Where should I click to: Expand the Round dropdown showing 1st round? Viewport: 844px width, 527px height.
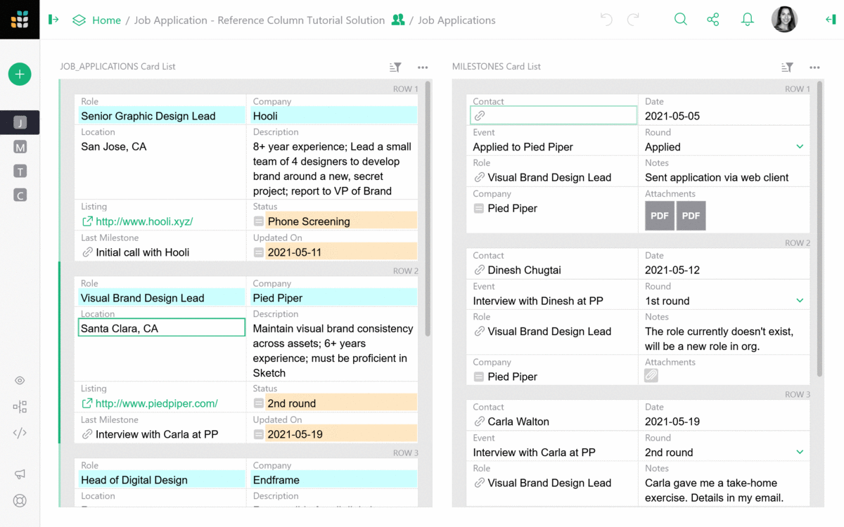coord(800,301)
